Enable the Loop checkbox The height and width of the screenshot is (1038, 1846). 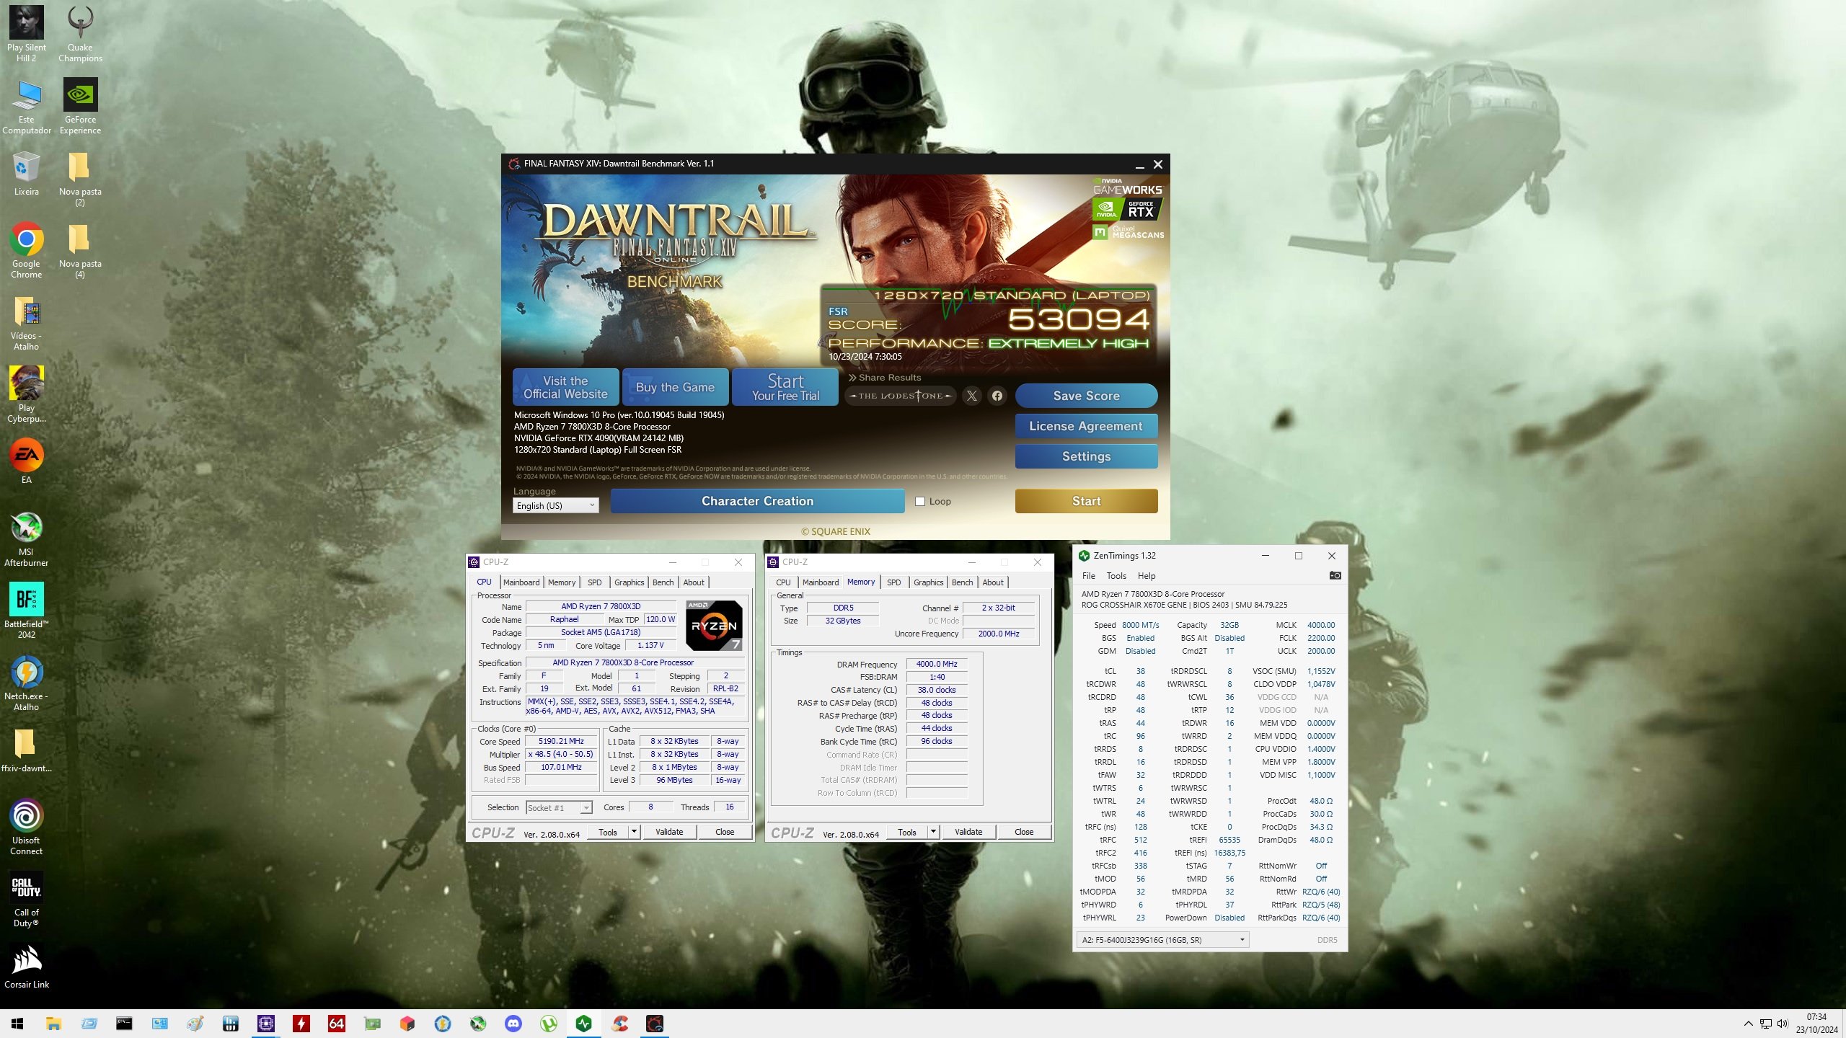click(920, 502)
